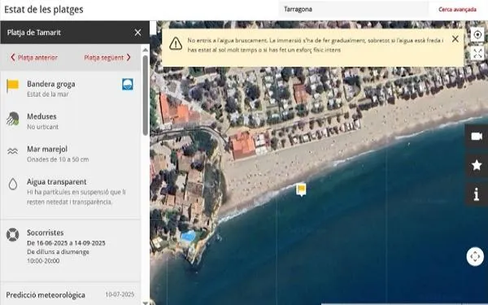Open the beach webcam video
The width and height of the screenshot is (488, 305).
pos(477,137)
